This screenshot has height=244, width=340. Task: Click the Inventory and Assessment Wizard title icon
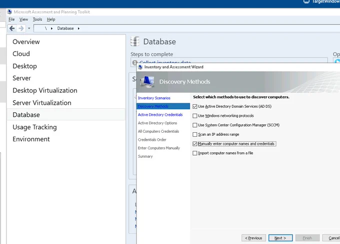tap(140, 67)
